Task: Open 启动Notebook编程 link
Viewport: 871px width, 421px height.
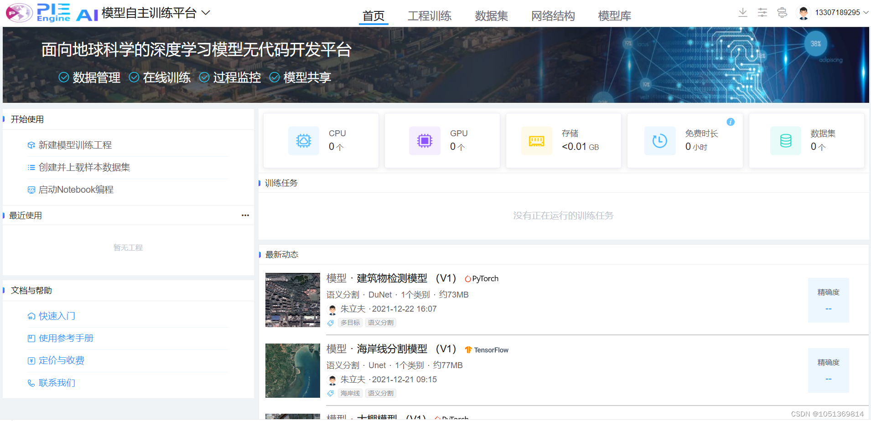Action: tap(76, 190)
